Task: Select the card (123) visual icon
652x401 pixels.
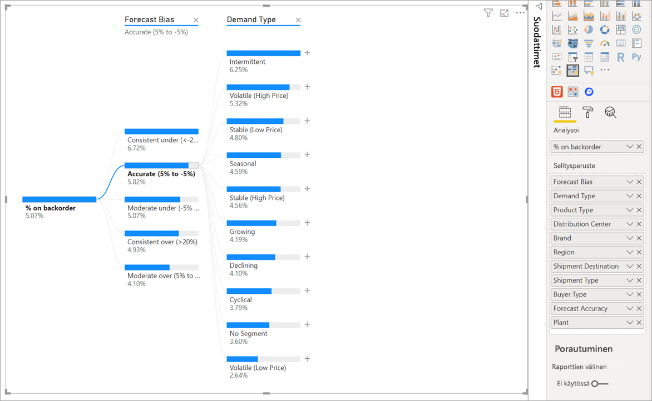Action: 621,43
